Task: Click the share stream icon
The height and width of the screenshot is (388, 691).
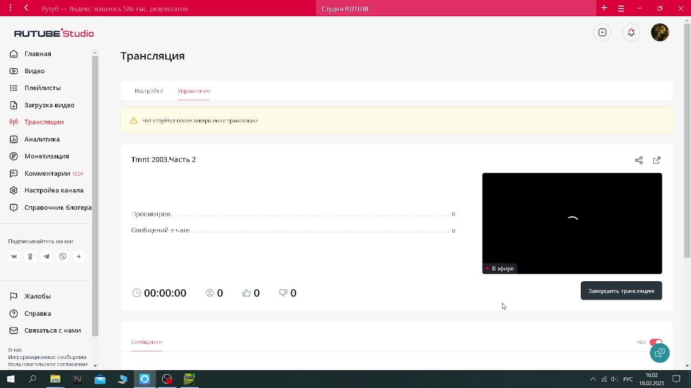Action: (x=639, y=160)
